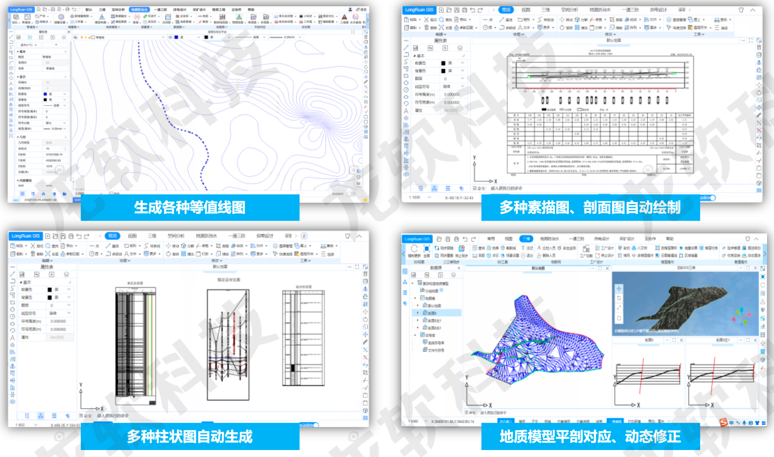
Task: Click the Sogou input method tray icon
Action: (723, 423)
